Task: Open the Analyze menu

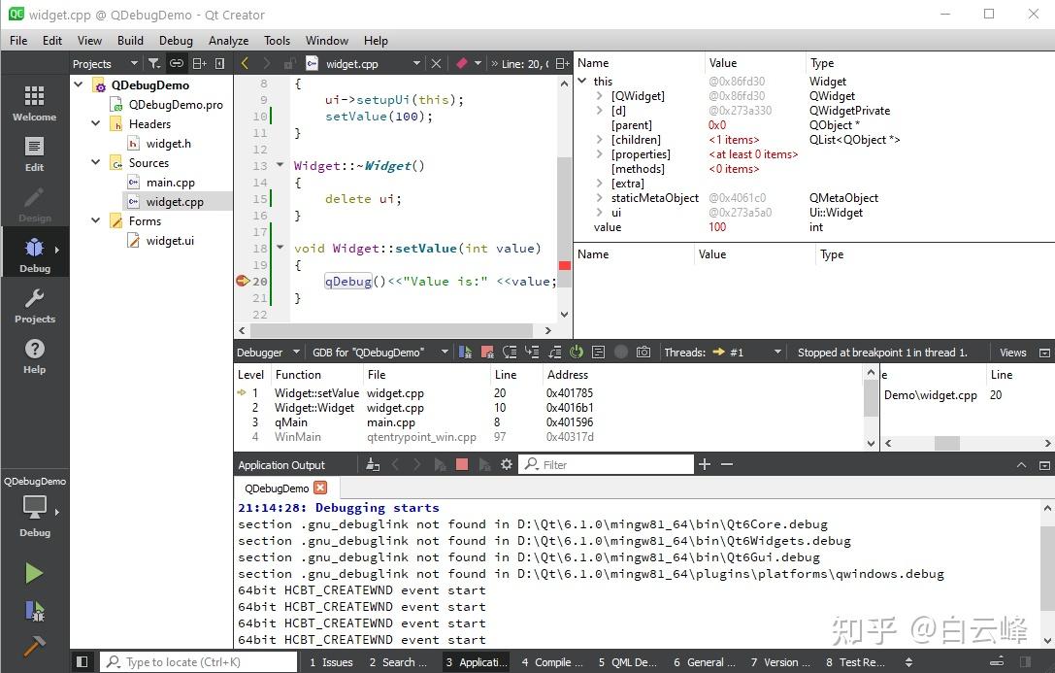Action: point(228,40)
